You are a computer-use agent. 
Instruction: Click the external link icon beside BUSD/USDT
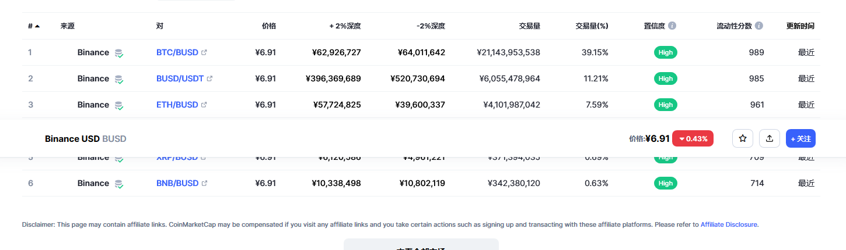point(209,78)
